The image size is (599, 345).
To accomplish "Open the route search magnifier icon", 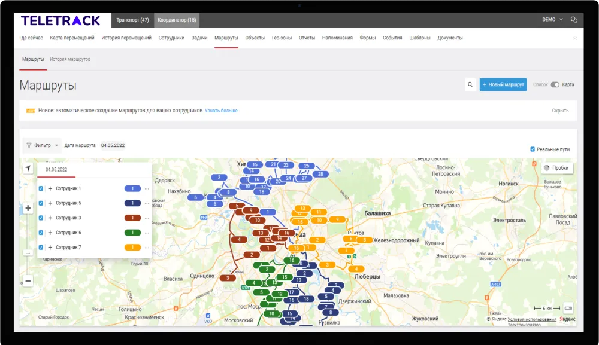I will coord(470,85).
